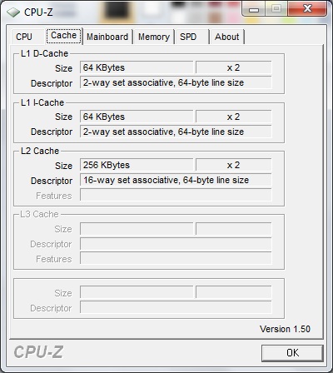This screenshot has height=373, width=333.
Task: Select the Cache tab
Action: click(x=64, y=36)
